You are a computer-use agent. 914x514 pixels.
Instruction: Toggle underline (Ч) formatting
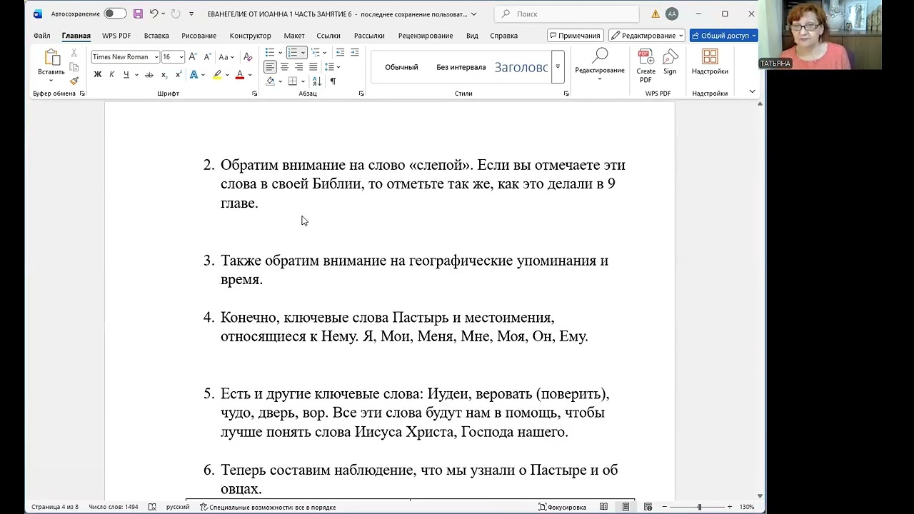click(x=126, y=74)
